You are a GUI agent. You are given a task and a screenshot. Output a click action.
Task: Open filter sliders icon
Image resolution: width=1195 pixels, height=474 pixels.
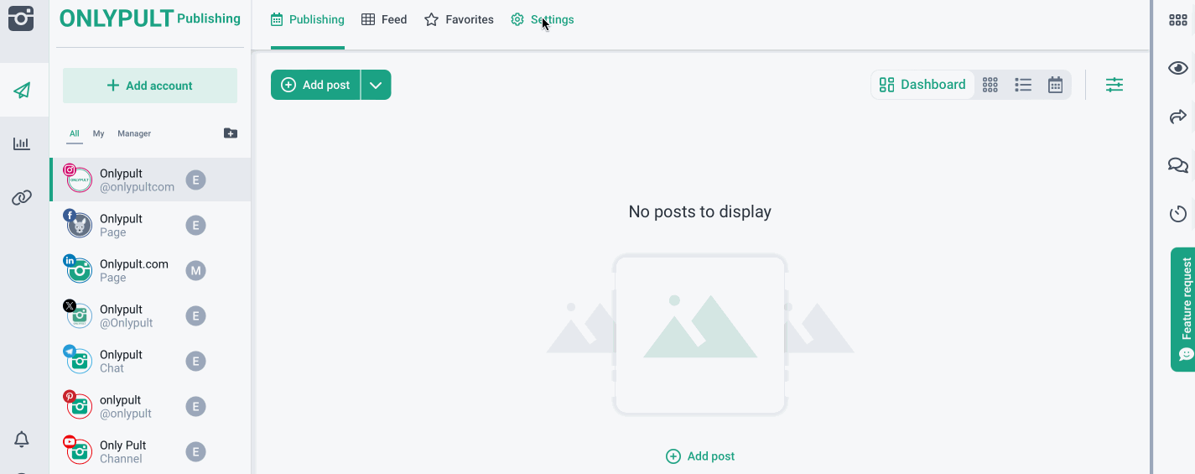[x=1114, y=85]
